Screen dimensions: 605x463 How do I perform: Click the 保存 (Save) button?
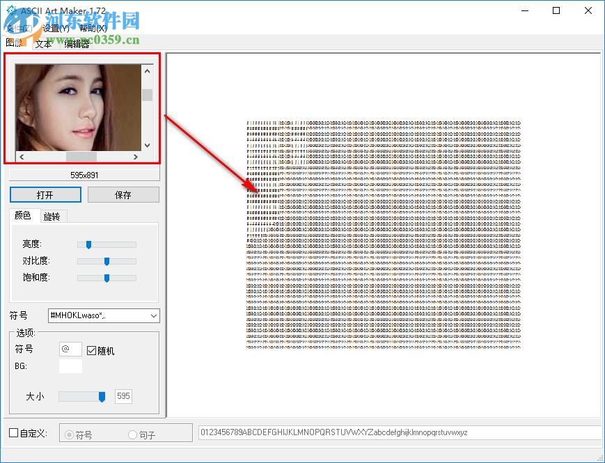(123, 194)
